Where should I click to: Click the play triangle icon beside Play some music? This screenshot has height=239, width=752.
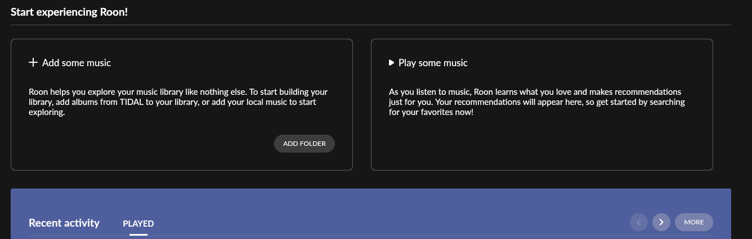coord(391,63)
